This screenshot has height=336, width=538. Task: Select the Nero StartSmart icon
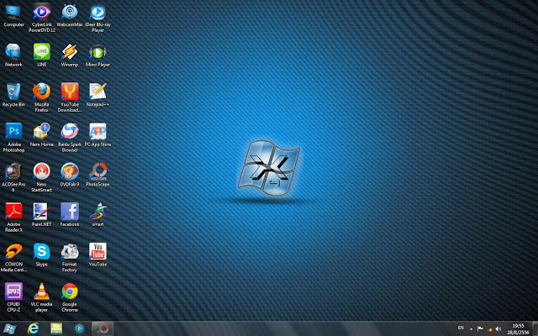[42, 177]
